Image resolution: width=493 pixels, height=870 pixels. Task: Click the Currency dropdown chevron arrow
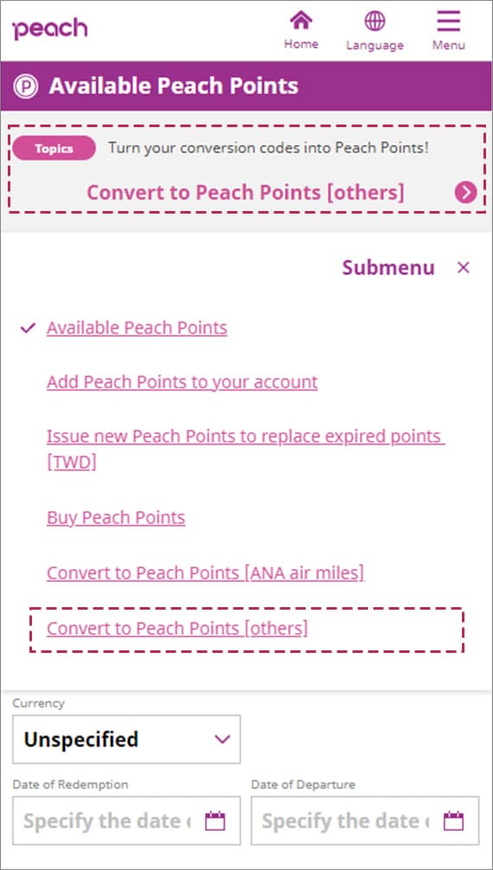tap(222, 739)
